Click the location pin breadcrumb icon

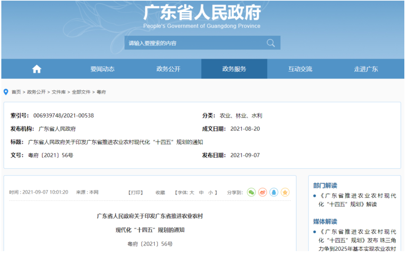click(x=6, y=92)
